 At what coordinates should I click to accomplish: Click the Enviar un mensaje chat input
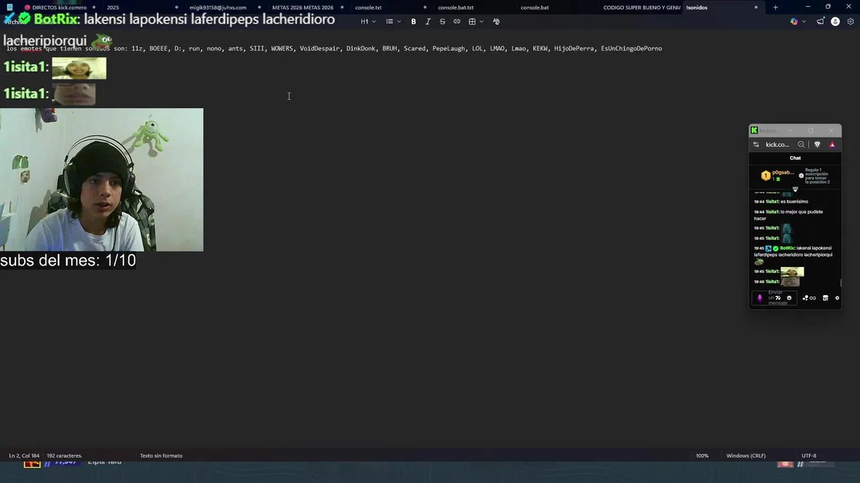click(775, 298)
